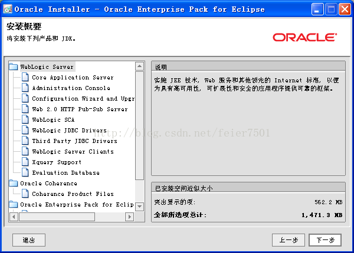The image size is (354, 253).
Task: Select Core Application Server in the tree
Action: (73, 78)
